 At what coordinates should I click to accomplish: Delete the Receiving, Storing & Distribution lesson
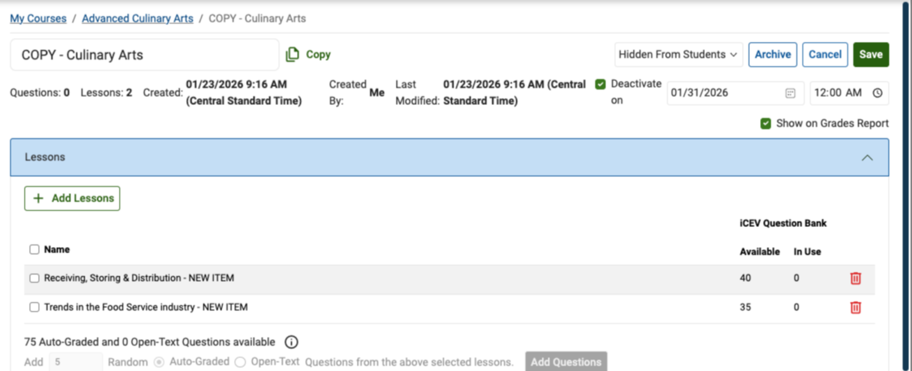click(855, 278)
